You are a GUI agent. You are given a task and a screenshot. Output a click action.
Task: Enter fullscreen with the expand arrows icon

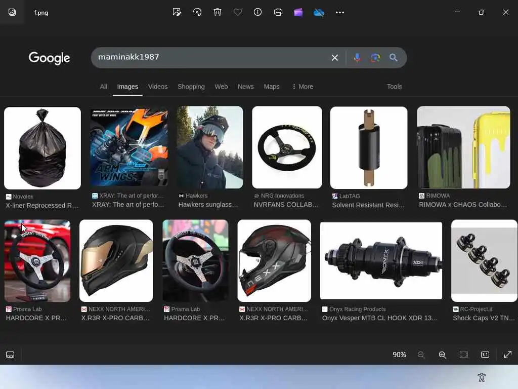click(x=508, y=355)
